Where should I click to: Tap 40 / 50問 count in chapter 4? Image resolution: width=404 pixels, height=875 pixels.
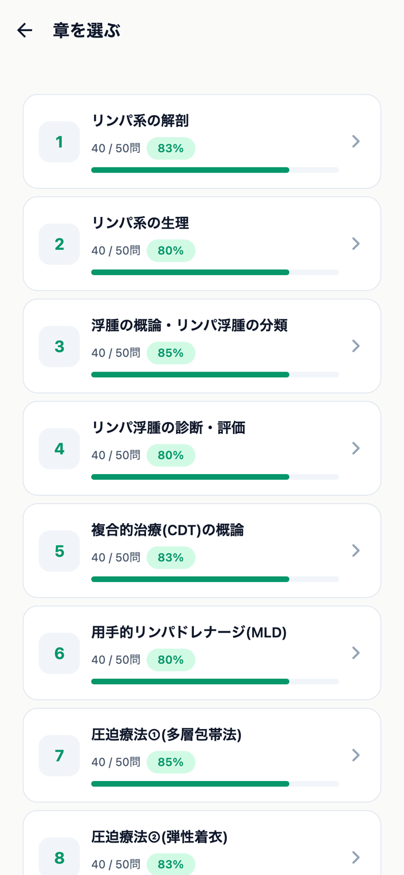click(115, 455)
